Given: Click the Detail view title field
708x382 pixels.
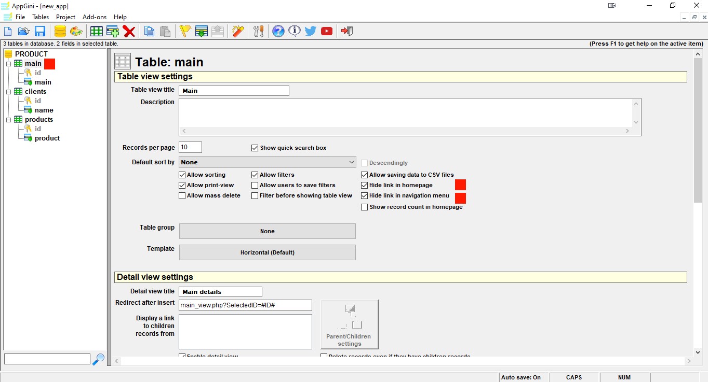Looking at the screenshot, I should tap(220, 292).
